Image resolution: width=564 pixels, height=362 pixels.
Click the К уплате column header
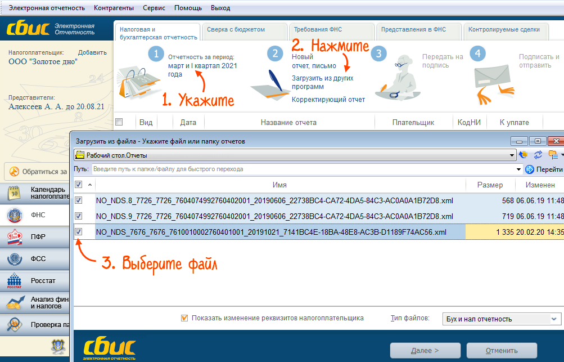click(514, 123)
